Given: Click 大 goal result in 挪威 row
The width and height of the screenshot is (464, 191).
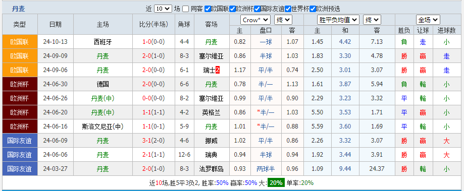Looking at the screenshot, I should click(446, 141).
